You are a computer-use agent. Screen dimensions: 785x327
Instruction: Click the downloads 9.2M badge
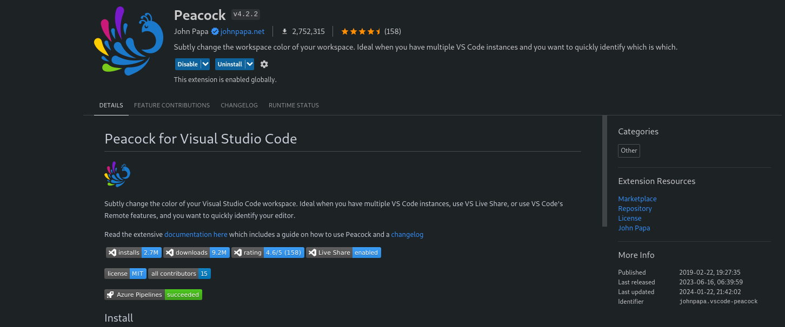tap(196, 253)
